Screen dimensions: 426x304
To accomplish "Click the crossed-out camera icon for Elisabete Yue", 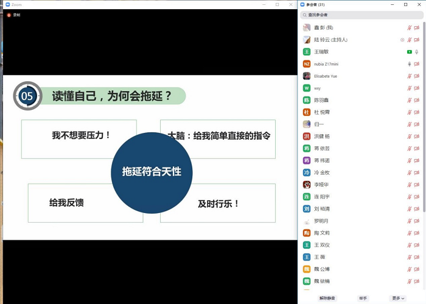I will point(417,76).
